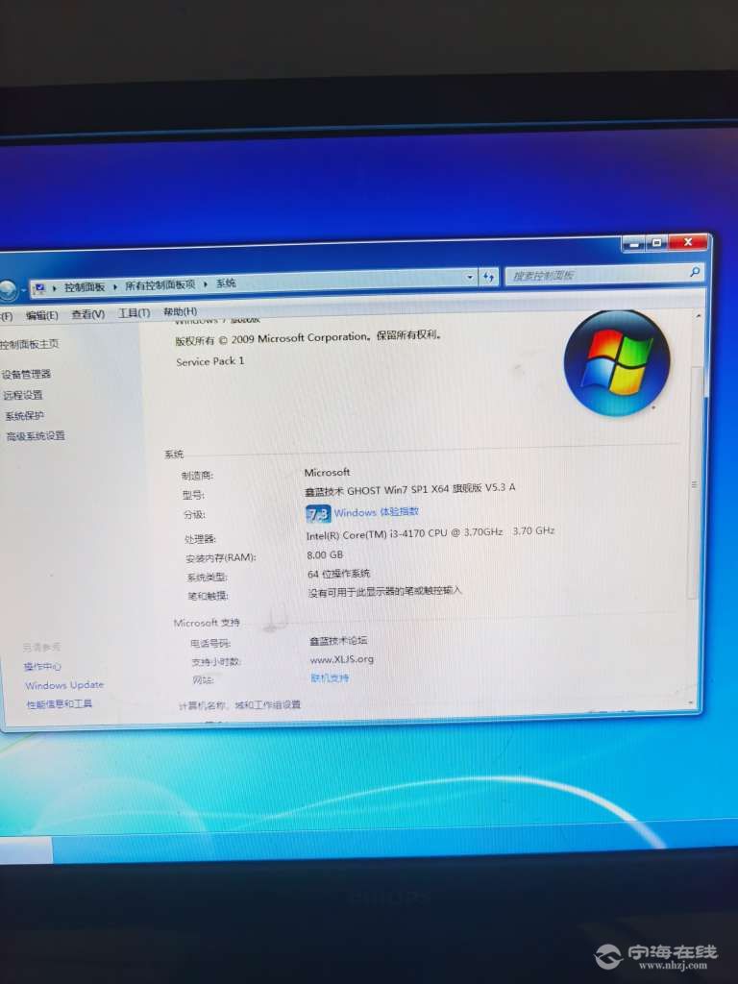Open 操作中心 link in sidebar
This screenshot has height=984, width=738.
(42, 667)
